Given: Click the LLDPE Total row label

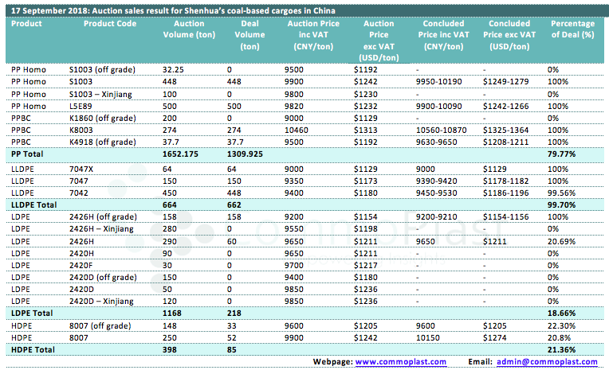Looking at the screenshot, I should pos(35,205).
